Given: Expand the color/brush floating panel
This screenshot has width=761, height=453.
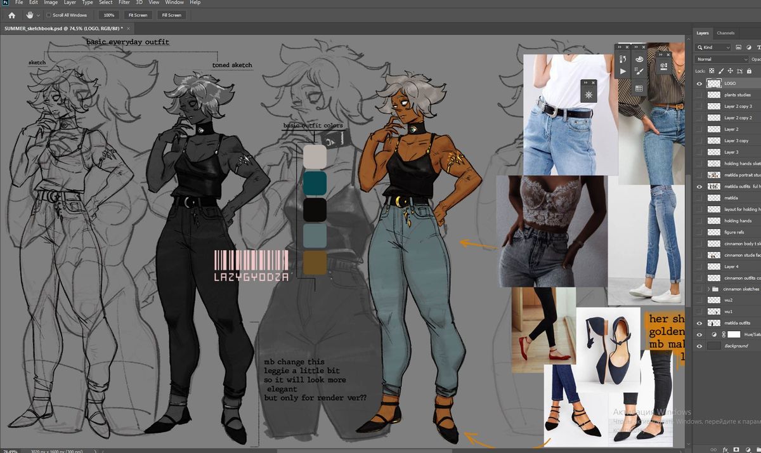Looking at the screenshot, I should point(636,47).
